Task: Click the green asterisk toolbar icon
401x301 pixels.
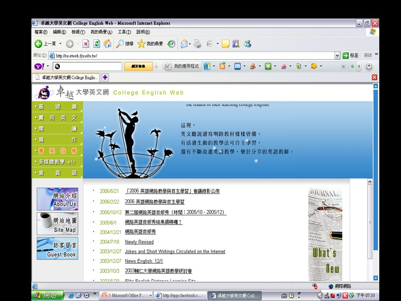Action: tap(268, 66)
